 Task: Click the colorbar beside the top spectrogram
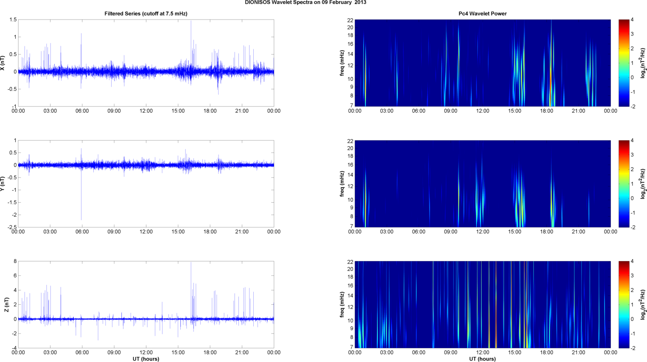point(624,63)
